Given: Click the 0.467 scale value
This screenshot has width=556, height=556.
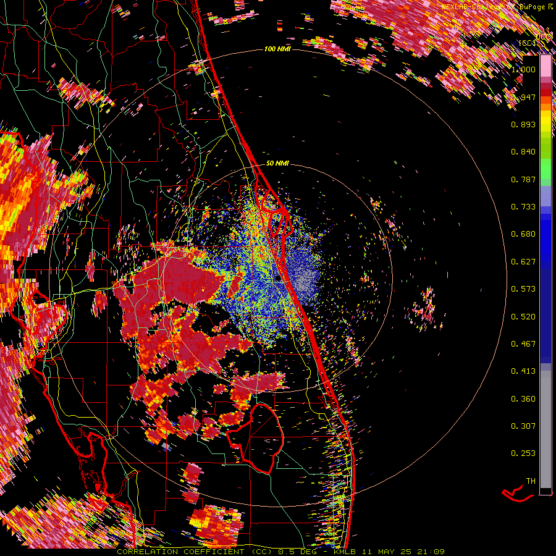Looking at the screenshot, I should (523, 344).
